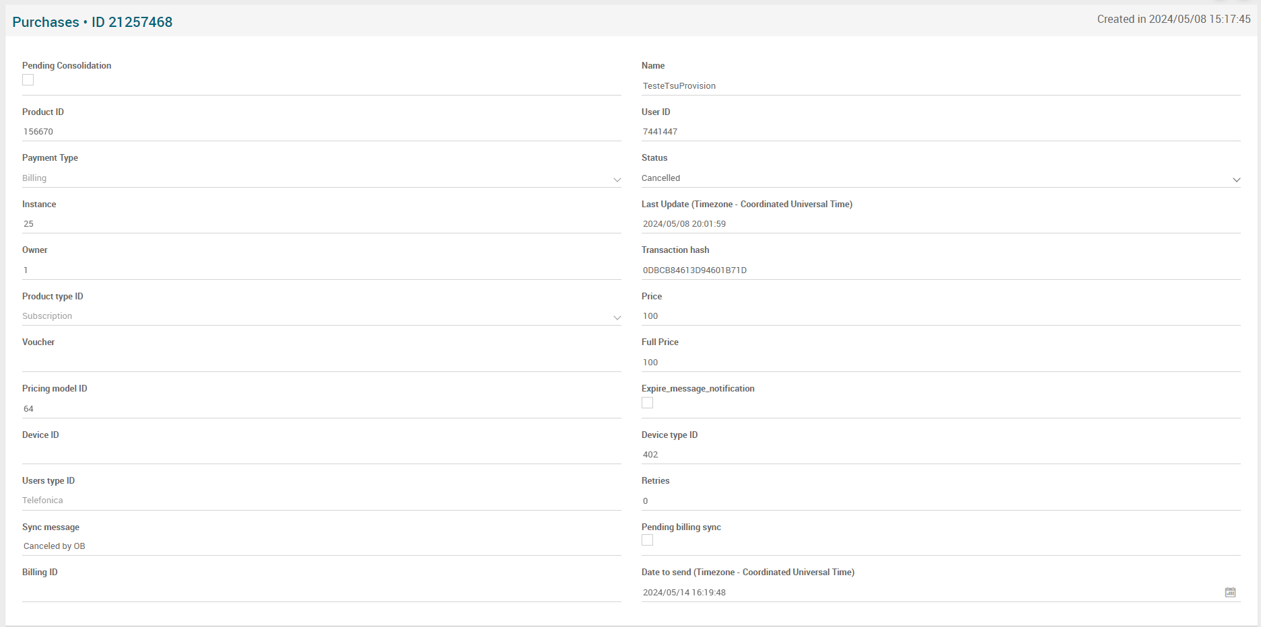Check the Pending billing sync box

pyautogui.click(x=647, y=540)
